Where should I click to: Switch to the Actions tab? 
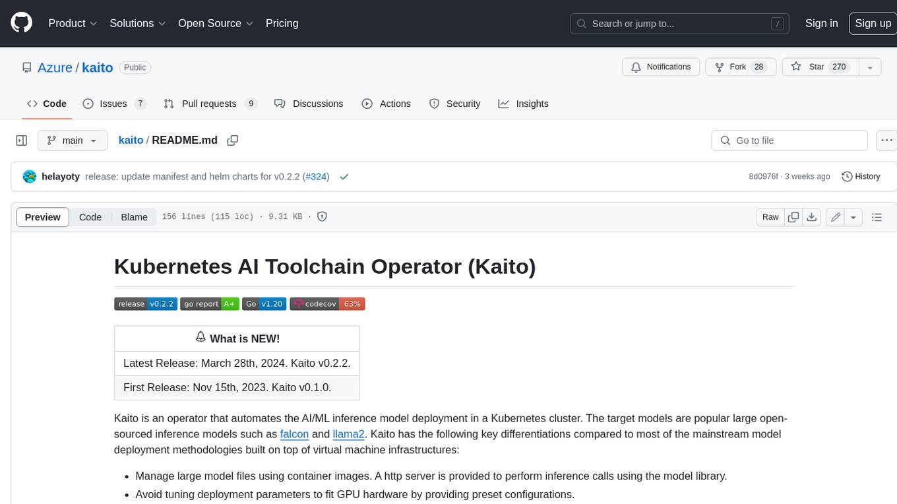(x=387, y=104)
